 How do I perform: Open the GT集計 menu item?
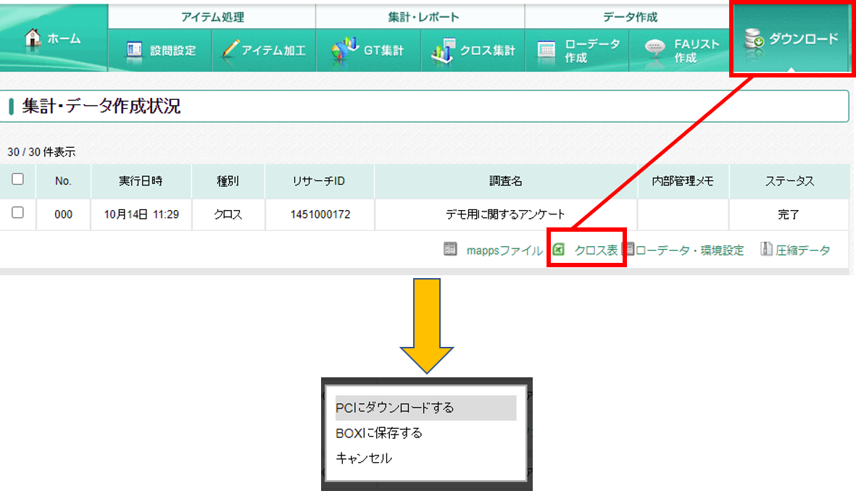368,50
